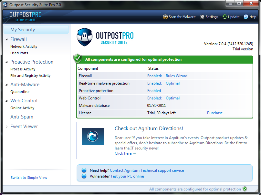Click Contact Agnitum Technical support service link
Viewport: 261px width, 195px height.
pyautogui.click(x=147, y=170)
